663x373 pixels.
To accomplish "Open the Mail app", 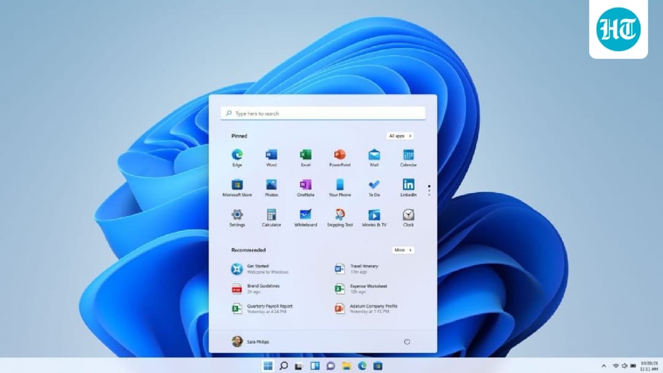I will click(374, 157).
